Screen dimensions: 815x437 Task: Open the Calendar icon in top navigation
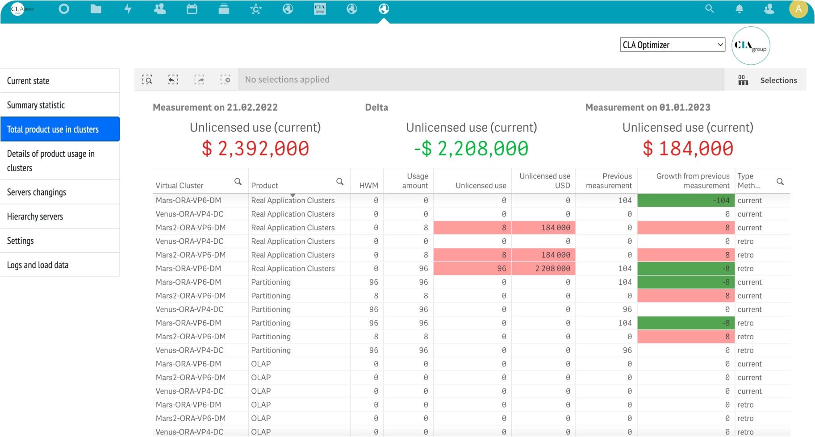pyautogui.click(x=192, y=9)
